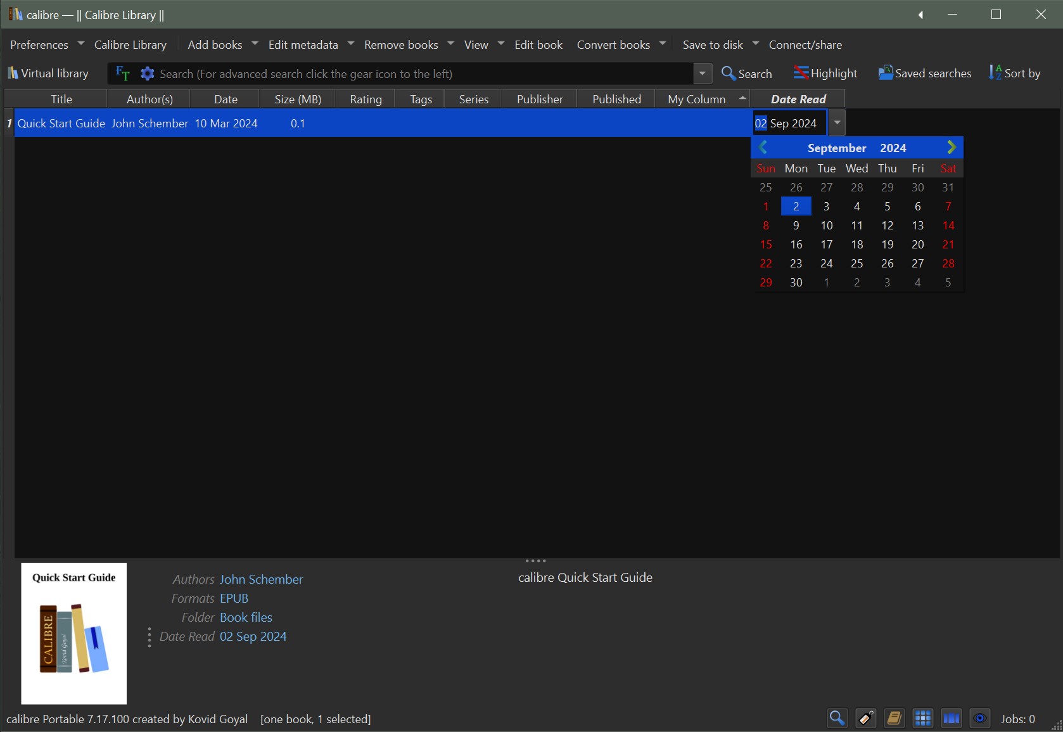The width and height of the screenshot is (1063, 732).
Task: Click the 10 Mar 2024 date cell
Action: (226, 124)
